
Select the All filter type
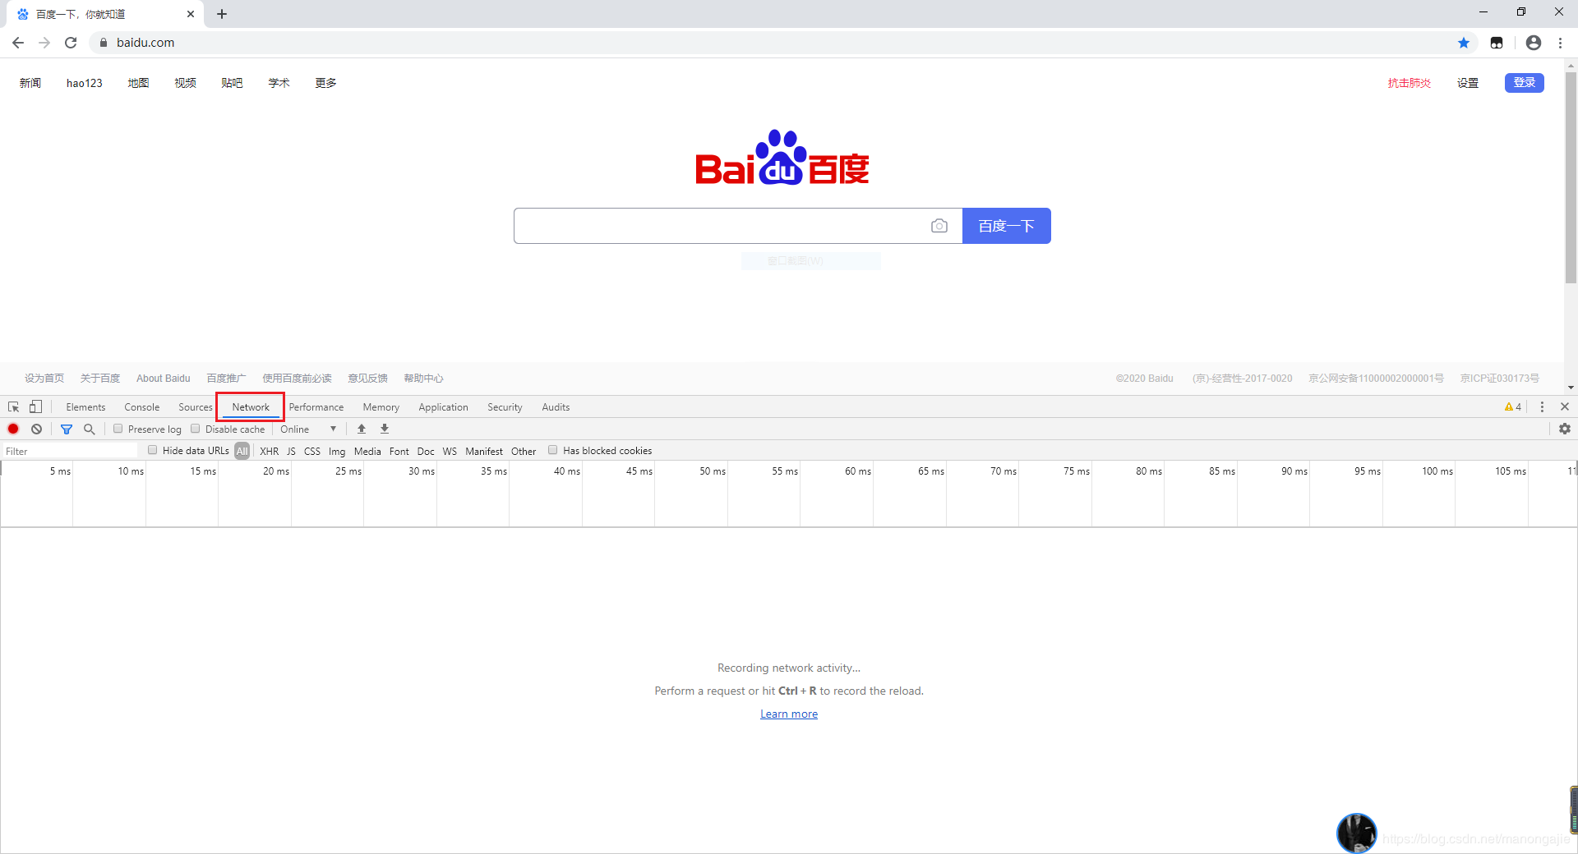coord(242,451)
